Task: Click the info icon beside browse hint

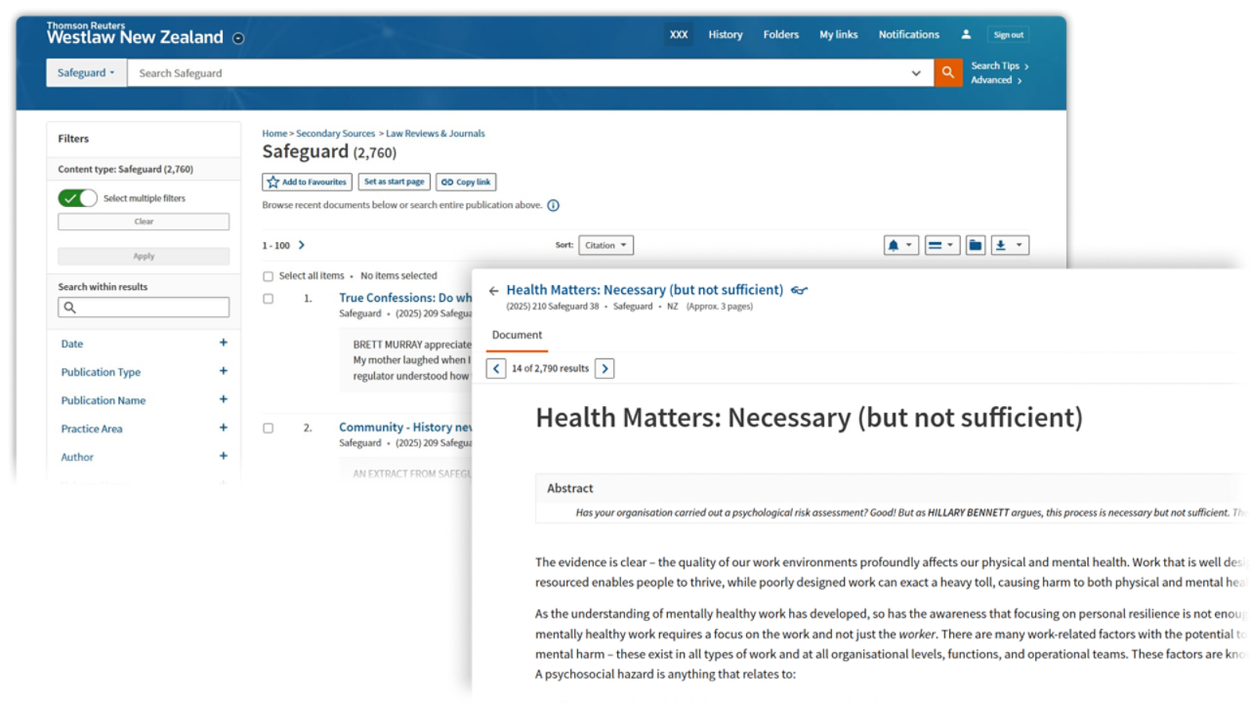Action: (x=554, y=206)
